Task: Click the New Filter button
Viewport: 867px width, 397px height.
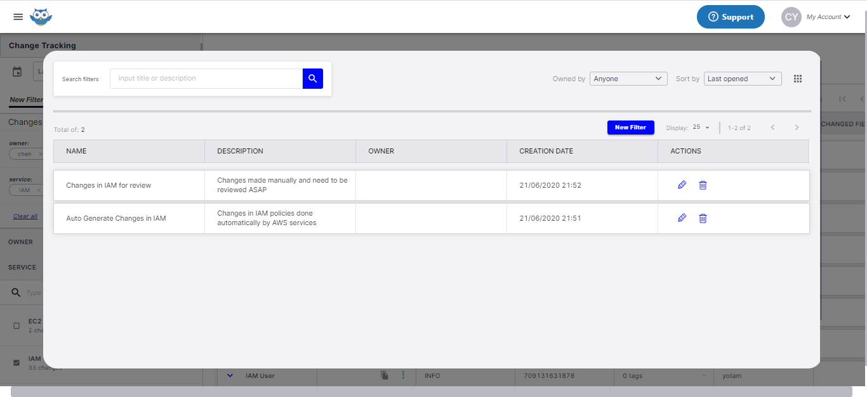Action: [630, 127]
